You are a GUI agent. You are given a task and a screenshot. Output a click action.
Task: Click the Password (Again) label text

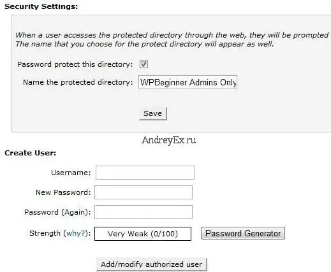pyautogui.click(x=57, y=212)
